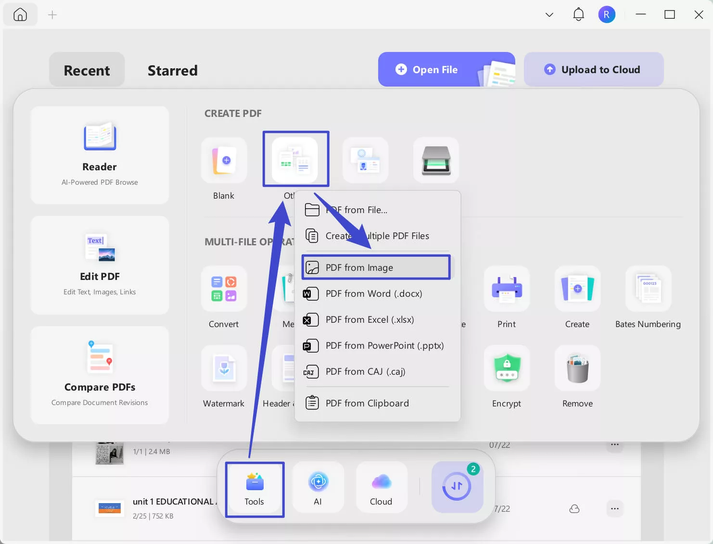This screenshot has height=544, width=713.
Task: Click the Home icon in the title bar
Action: [20, 15]
